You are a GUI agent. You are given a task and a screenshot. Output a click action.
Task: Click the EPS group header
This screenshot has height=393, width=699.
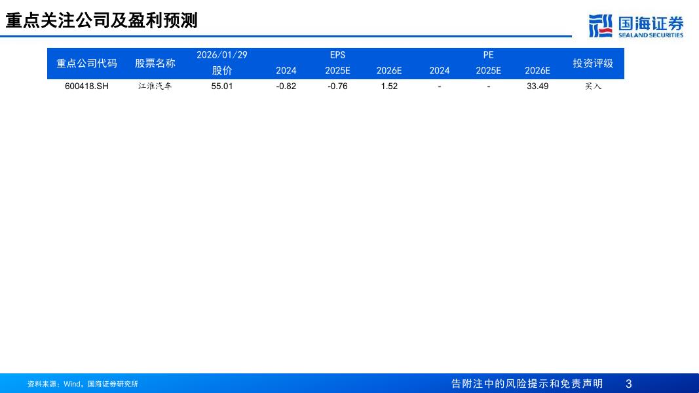pos(337,55)
